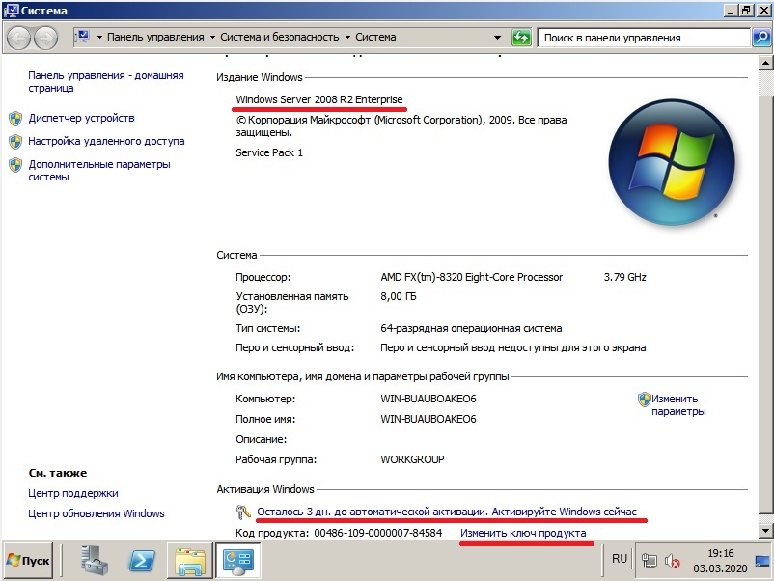The height and width of the screenshot is (581, 774).
Task: Click the 3.79 GHz value
Action: click(x=625, y=277)
